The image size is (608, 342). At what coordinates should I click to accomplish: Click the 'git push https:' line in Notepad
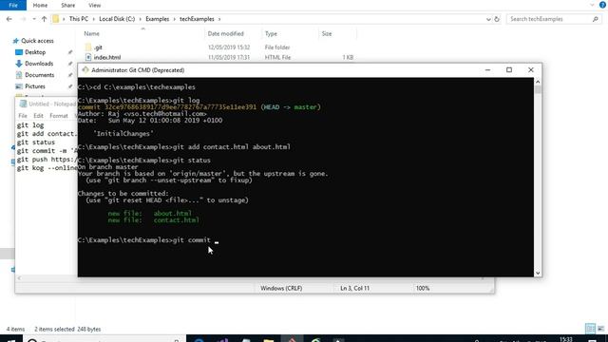pos(47,160)
